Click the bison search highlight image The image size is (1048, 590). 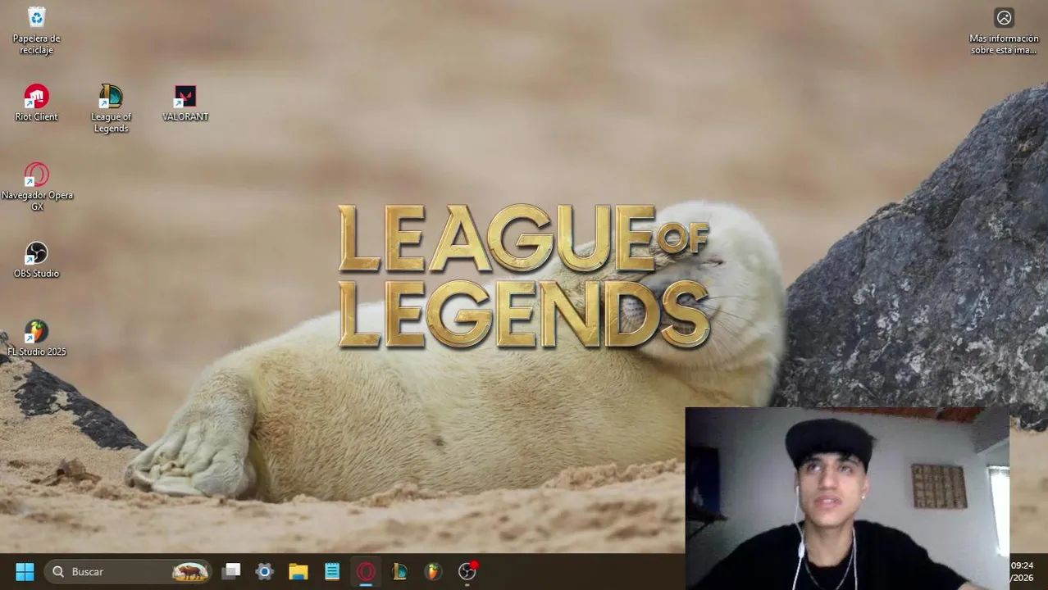pyautogui.click(x=189, y=571)
